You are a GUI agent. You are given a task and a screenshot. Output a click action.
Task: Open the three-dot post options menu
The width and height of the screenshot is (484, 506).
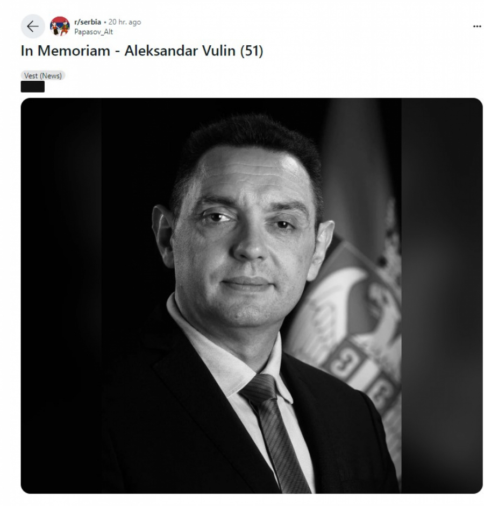(x=477, y=26)
